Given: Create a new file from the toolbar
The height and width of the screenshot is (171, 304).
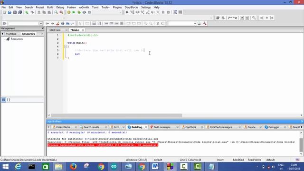Looking at the screenshot, I should tap(4, 12).
